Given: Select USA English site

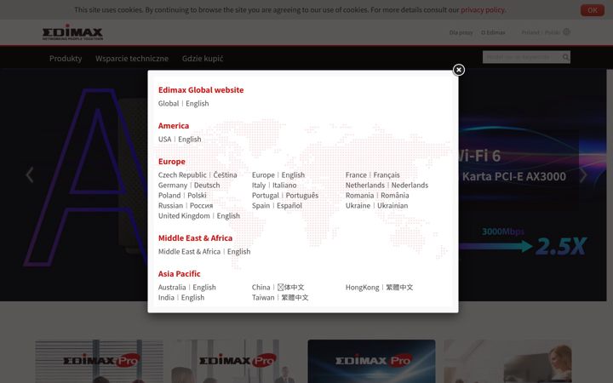Looking at the screenshot, I should pyautogui.click(x=180, y=139).
